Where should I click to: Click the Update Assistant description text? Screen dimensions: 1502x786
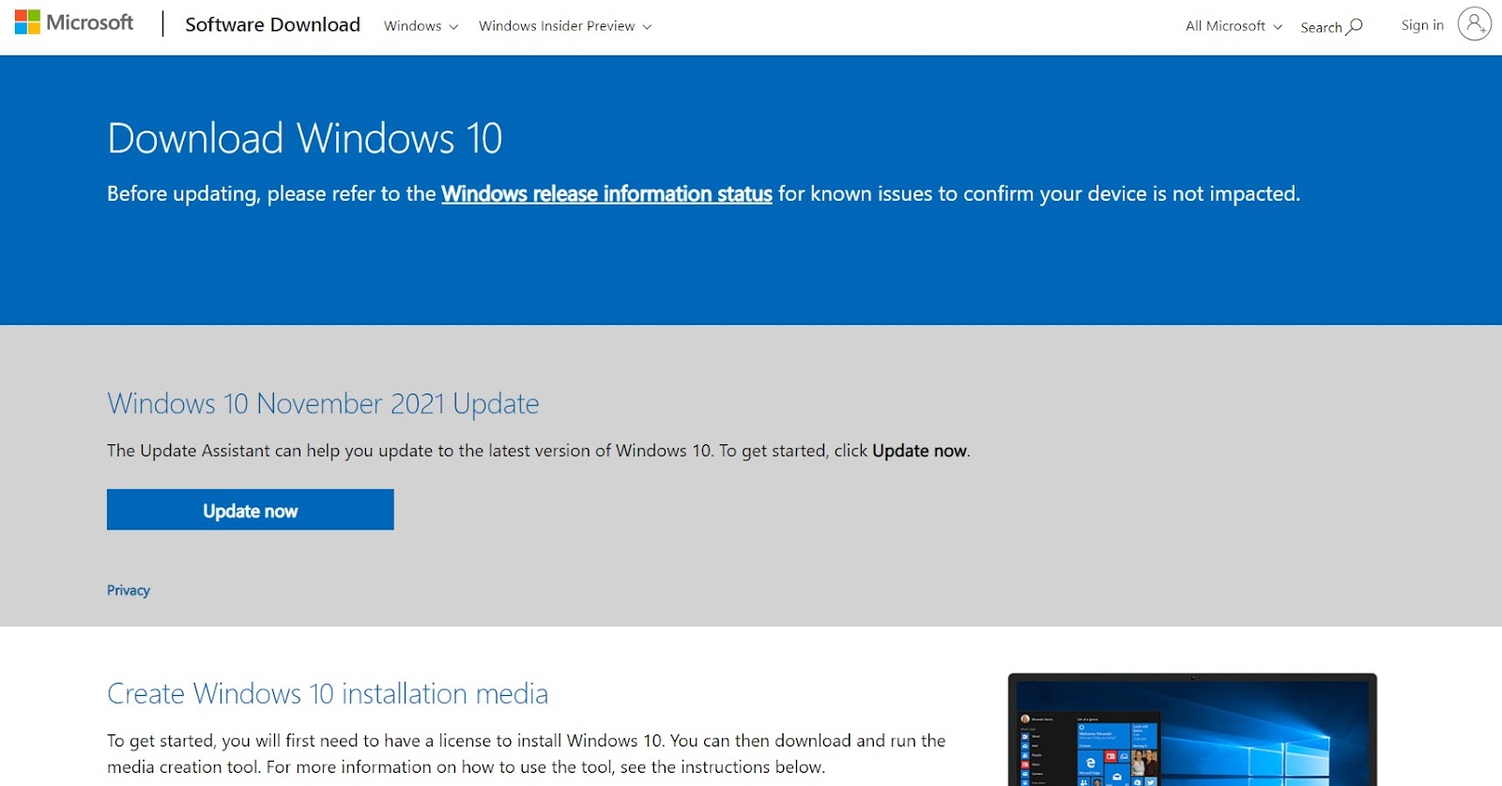(539, 451)
